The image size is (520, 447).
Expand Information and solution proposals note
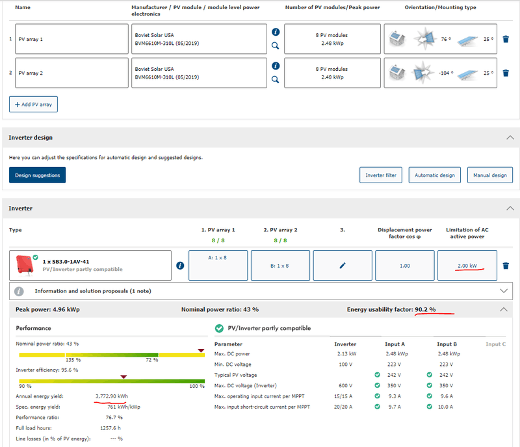coord(503,291)
